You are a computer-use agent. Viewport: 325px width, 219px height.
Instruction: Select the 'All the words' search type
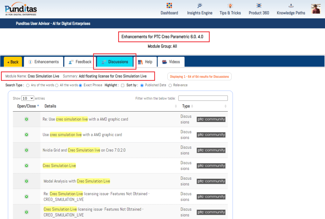[x=57, y=85]
